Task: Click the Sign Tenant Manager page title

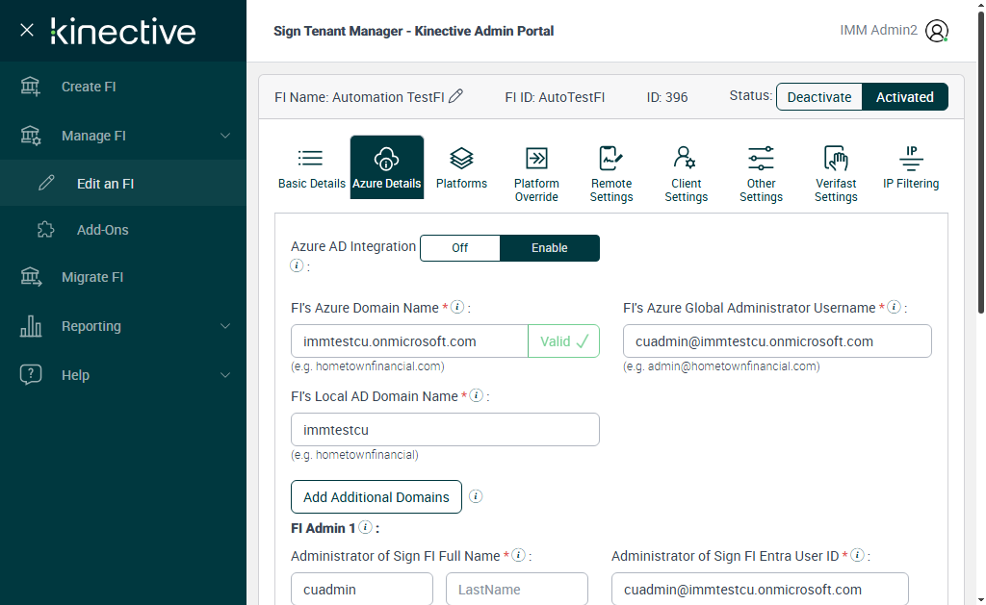Action: 414,31
